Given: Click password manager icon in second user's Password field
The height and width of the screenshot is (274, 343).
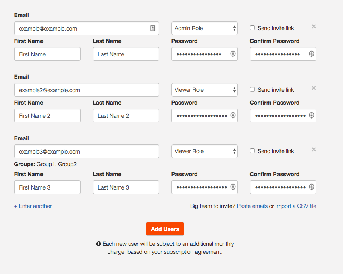Looking at the screenshot, I should pyautogui.click(x=233, y=115).
